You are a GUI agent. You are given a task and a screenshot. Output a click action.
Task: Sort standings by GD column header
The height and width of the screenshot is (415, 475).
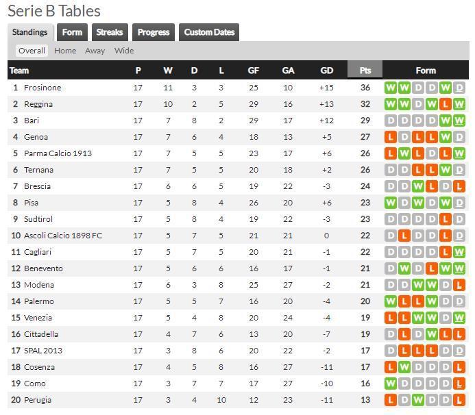coord(326,71)
